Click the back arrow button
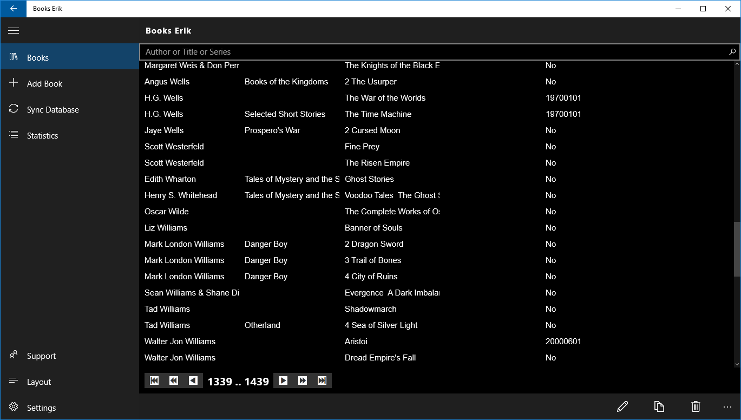Viewport: 741px width, 420px height. 13,9
